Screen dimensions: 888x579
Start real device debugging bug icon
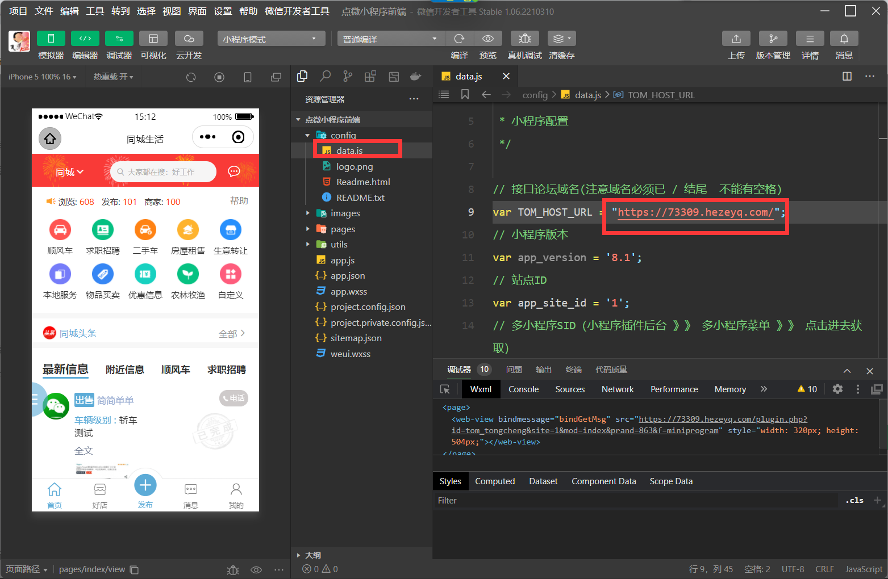click(x=525, y=39)
